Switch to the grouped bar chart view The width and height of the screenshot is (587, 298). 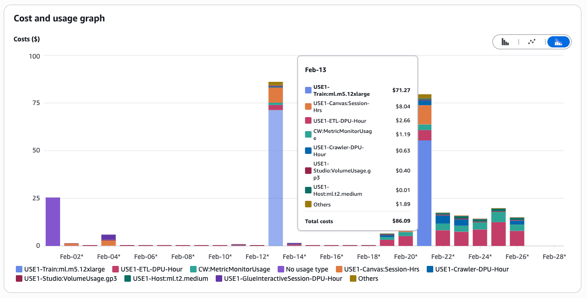pos(505,42)
